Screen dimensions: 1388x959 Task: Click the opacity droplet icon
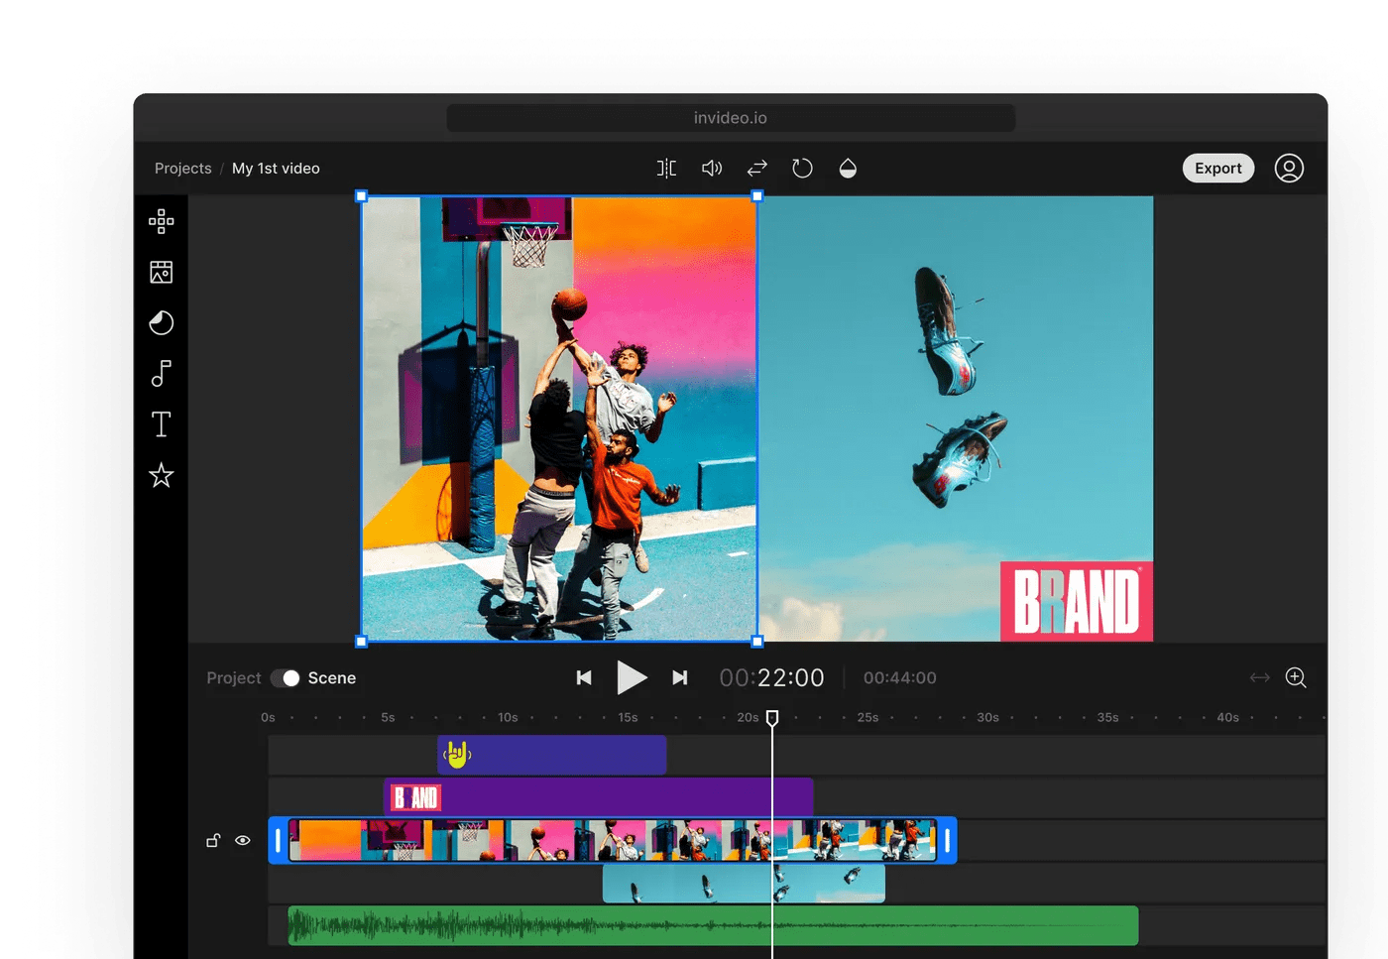848,169
